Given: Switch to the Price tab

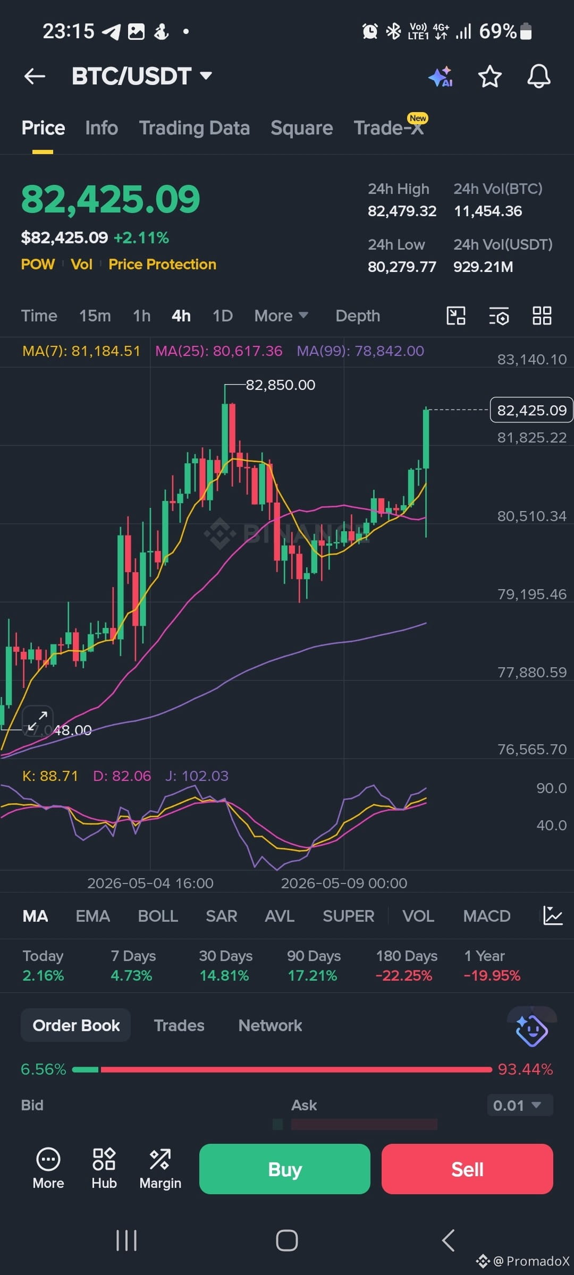Looking at the screenshot, I should tap(43, 128).
